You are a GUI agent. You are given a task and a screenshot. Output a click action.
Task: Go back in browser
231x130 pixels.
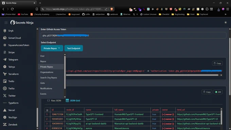tap(3, 9)
